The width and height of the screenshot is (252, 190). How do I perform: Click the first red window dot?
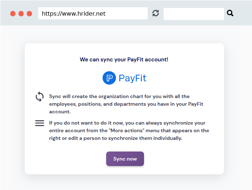click(13, 14)
